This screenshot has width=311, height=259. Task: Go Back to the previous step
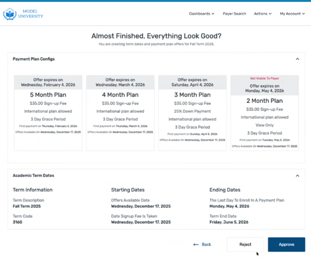(x=202, y=245)
